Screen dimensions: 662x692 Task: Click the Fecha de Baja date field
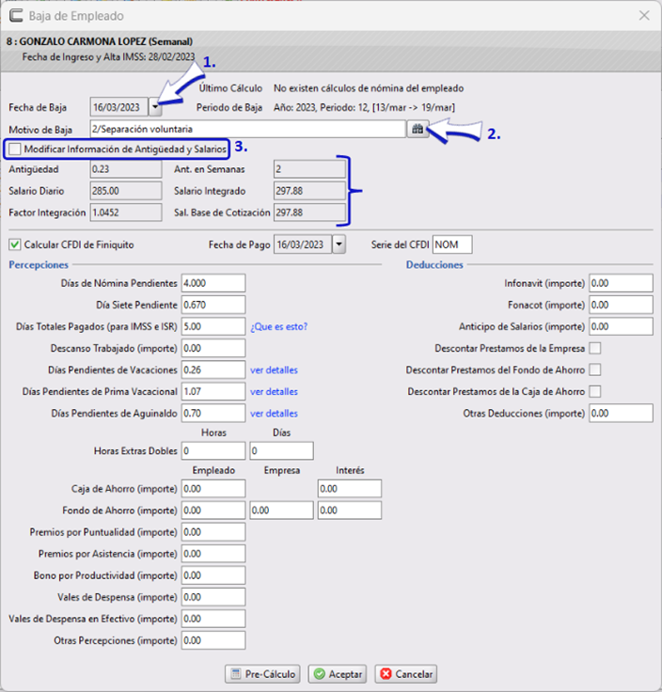[x=119, y=107]
